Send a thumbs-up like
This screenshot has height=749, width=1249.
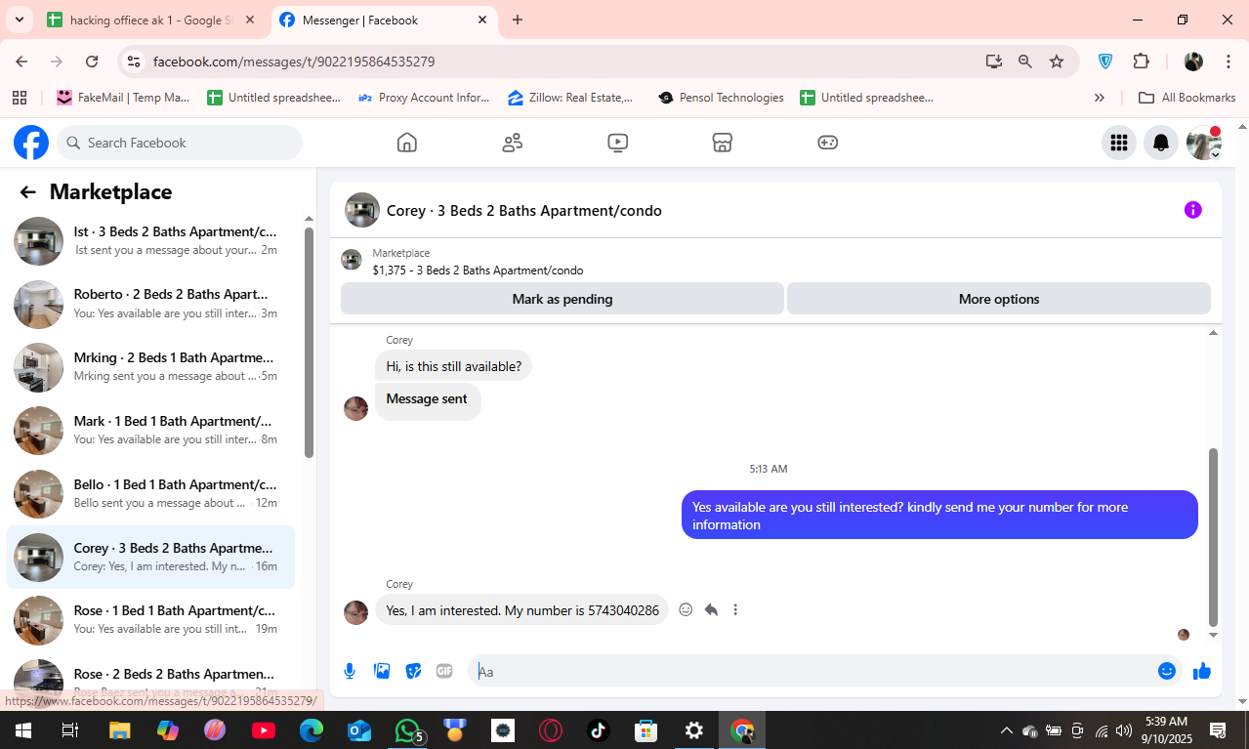[1202, 671]
